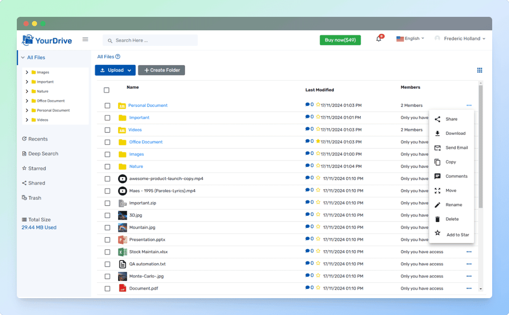Open the English language dropdown

click(410, 39)
